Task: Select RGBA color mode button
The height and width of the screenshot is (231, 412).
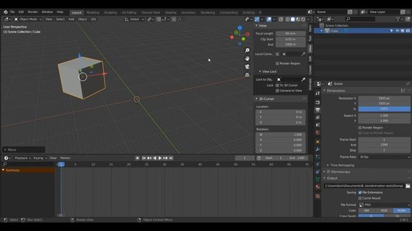Action: tap(402, 210)
